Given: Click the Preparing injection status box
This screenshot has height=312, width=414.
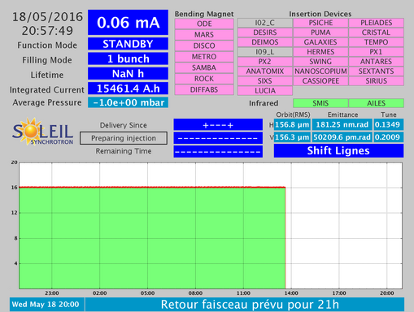Looking at the screenshot, I should pos(124,138).
